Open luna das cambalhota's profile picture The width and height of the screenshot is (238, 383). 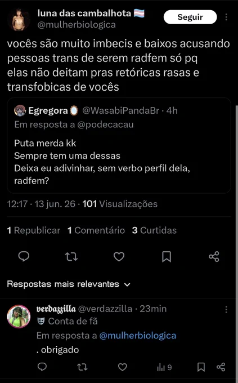[19, 20]
